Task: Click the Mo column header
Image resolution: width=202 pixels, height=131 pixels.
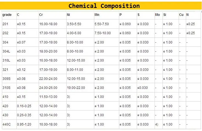Action: tap(157, 15)
